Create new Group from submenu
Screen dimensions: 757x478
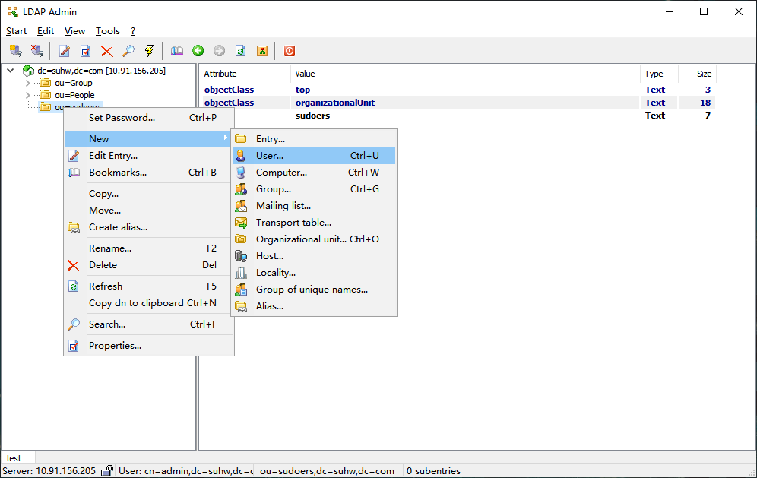(x=314, y=189)
